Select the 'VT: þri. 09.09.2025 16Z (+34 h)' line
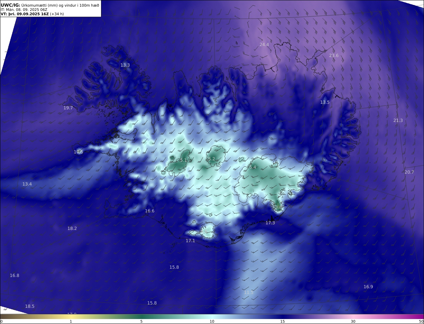This screenshot has height=324, width=424. tap(32, 14)
